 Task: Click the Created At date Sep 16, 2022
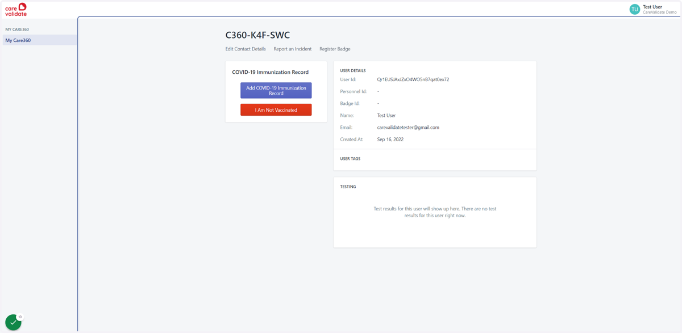coord(390,140)
